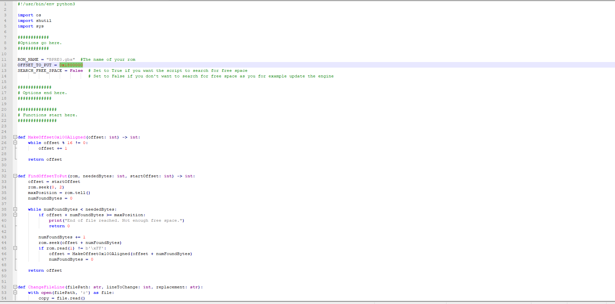Viewport: 615px width, 304px height.
Task: Collapse the 'if rom.read(1)' block fold
Action: click(x=15, y=248)
